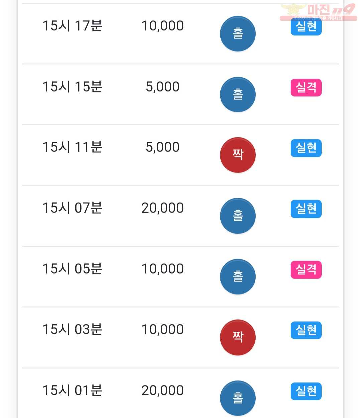
Task: Click the red 짝 circle for 15시 11분
Action: (x=238, y=155)
